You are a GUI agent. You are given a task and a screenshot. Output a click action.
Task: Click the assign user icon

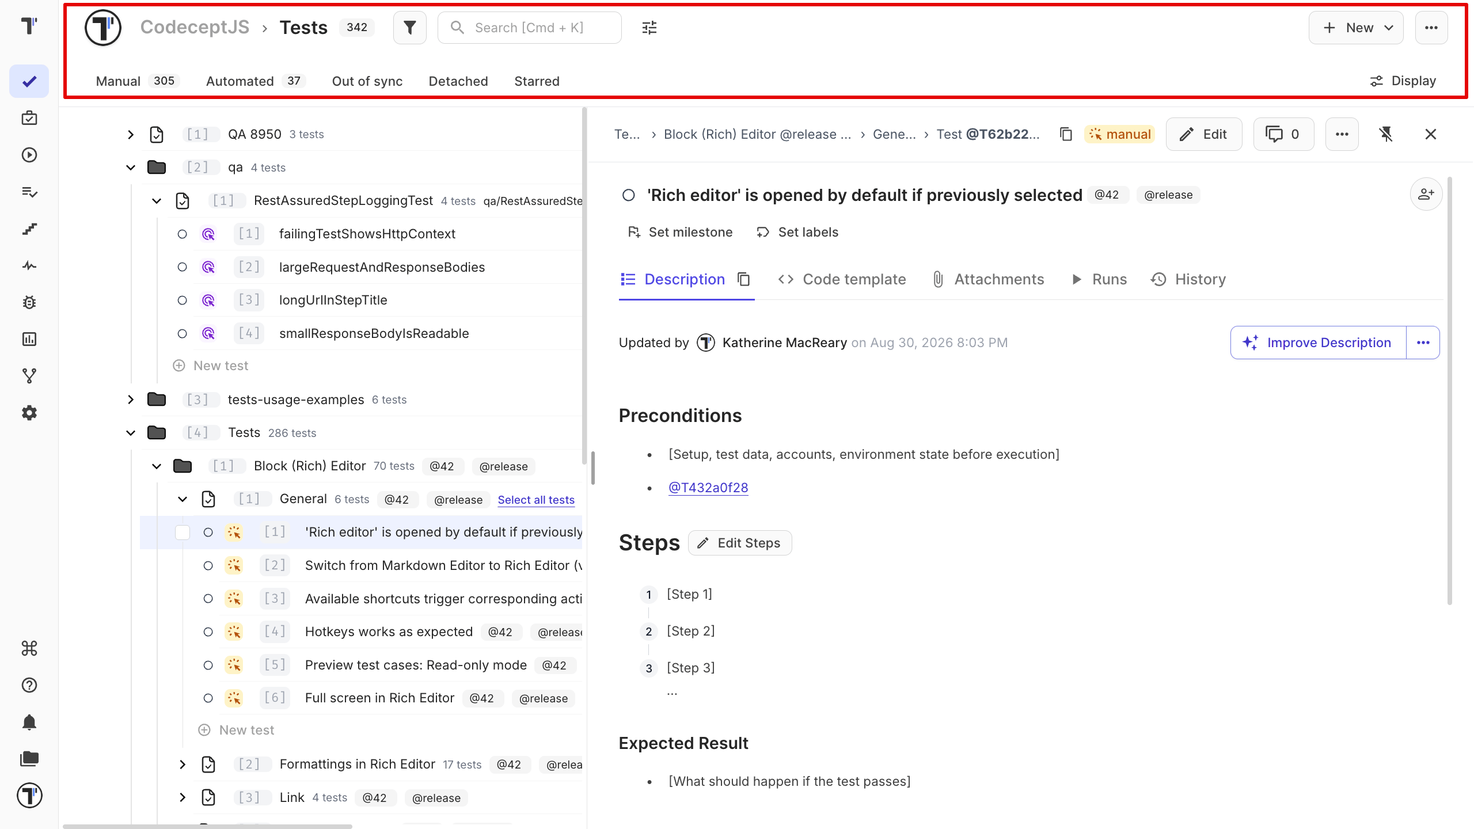click(1426, 195)
